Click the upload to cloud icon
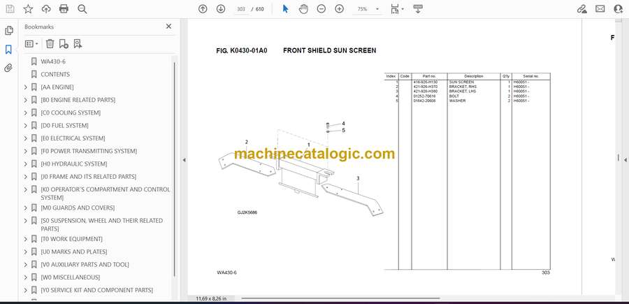The height and width of the screenshot is (304, 629). (x=46, y=9)
